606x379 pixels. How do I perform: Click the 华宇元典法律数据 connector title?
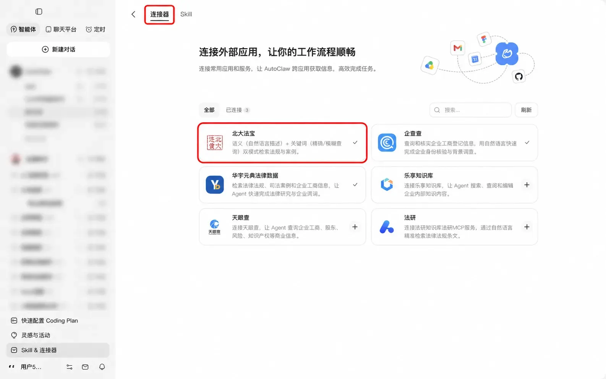(x=255, y=175)
